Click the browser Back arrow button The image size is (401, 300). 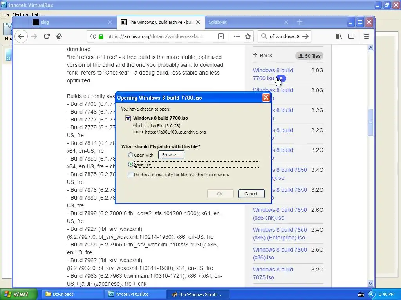tap(21, 36)
